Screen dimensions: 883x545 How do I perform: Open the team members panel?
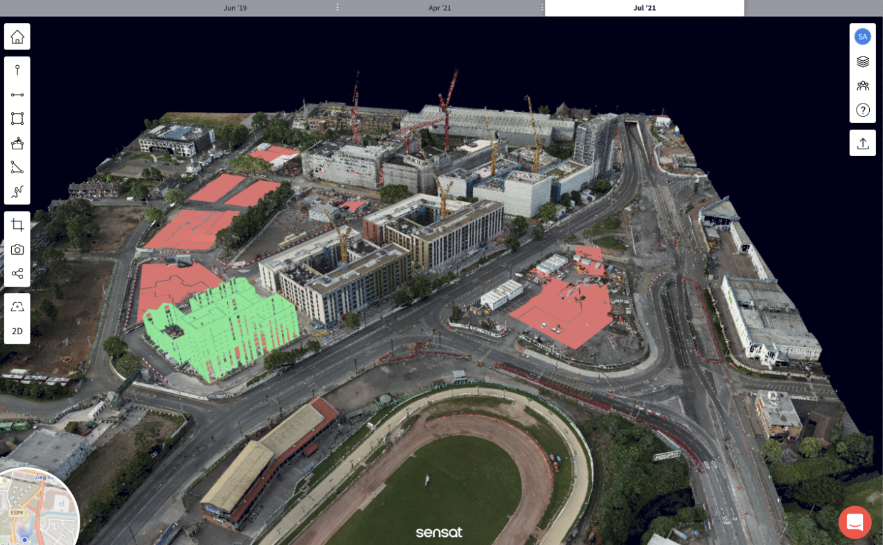[x=862, y=86]
